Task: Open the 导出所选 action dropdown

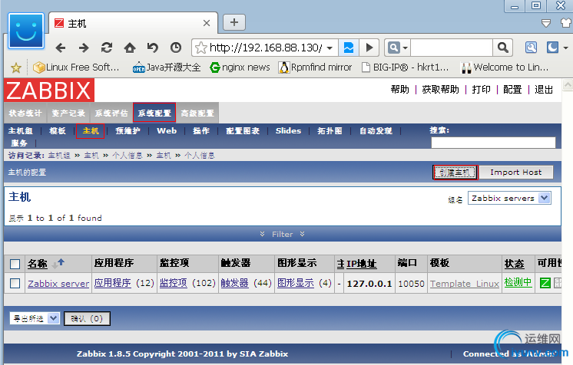Action: coord(35,319)
